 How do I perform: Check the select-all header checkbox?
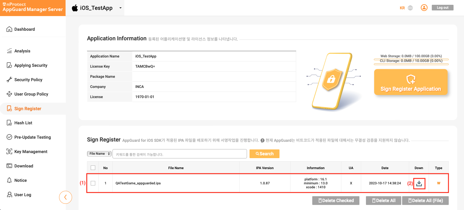point(93,168)
